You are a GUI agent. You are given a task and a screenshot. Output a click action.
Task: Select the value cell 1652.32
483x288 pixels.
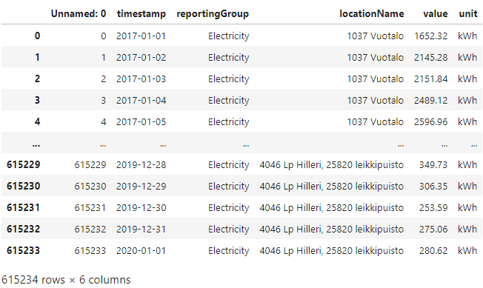pyautogui.click(x=430, y=36)
